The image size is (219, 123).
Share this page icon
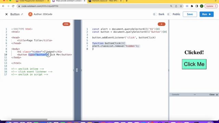pos(176,6)
